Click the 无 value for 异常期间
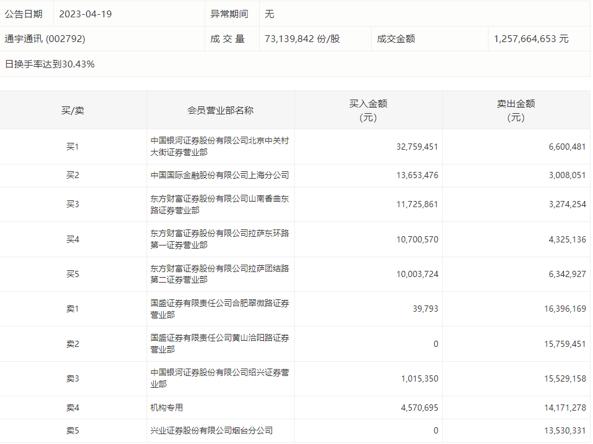593x444 pixels. tap(269, 14)
